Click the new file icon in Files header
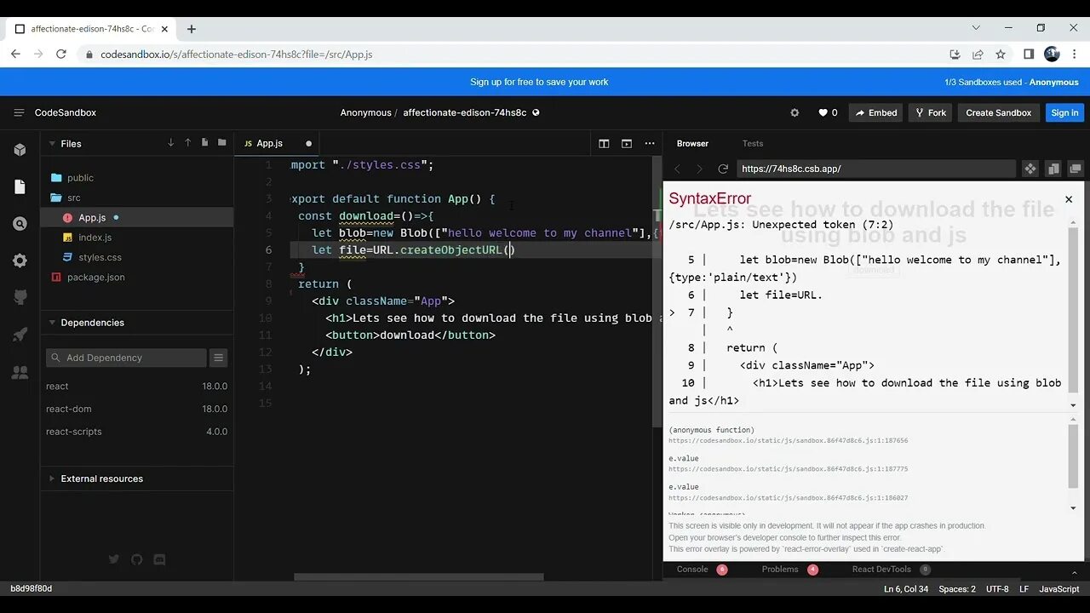 point(205,143)
